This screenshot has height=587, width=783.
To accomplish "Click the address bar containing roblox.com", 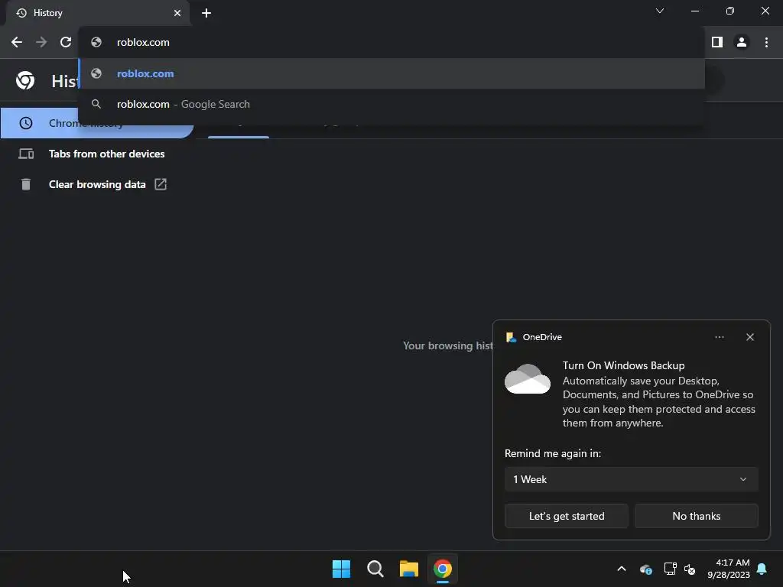I will pyautogui.click(x=392, y=43).
